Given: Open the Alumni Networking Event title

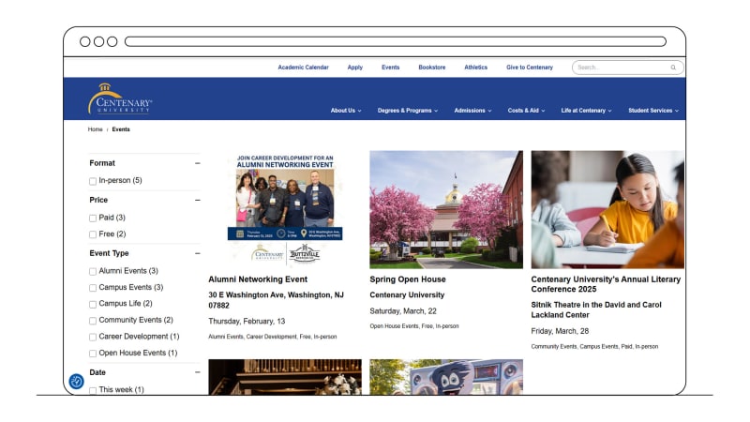Looking at the screenshot, I should [258, 279].
